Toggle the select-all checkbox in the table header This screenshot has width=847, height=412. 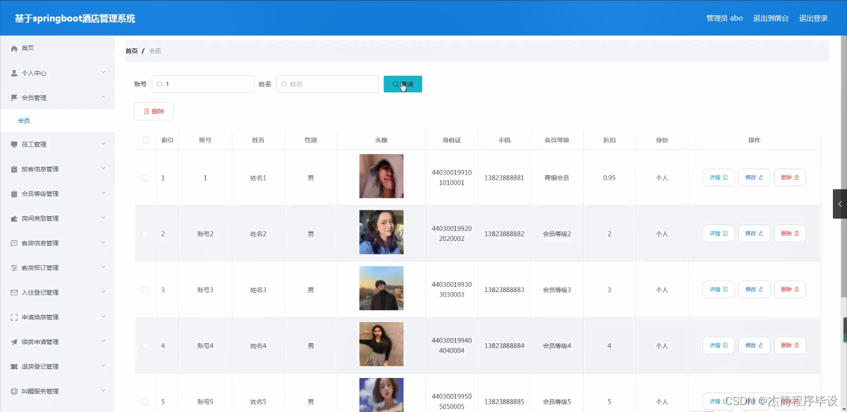[145, 140]
